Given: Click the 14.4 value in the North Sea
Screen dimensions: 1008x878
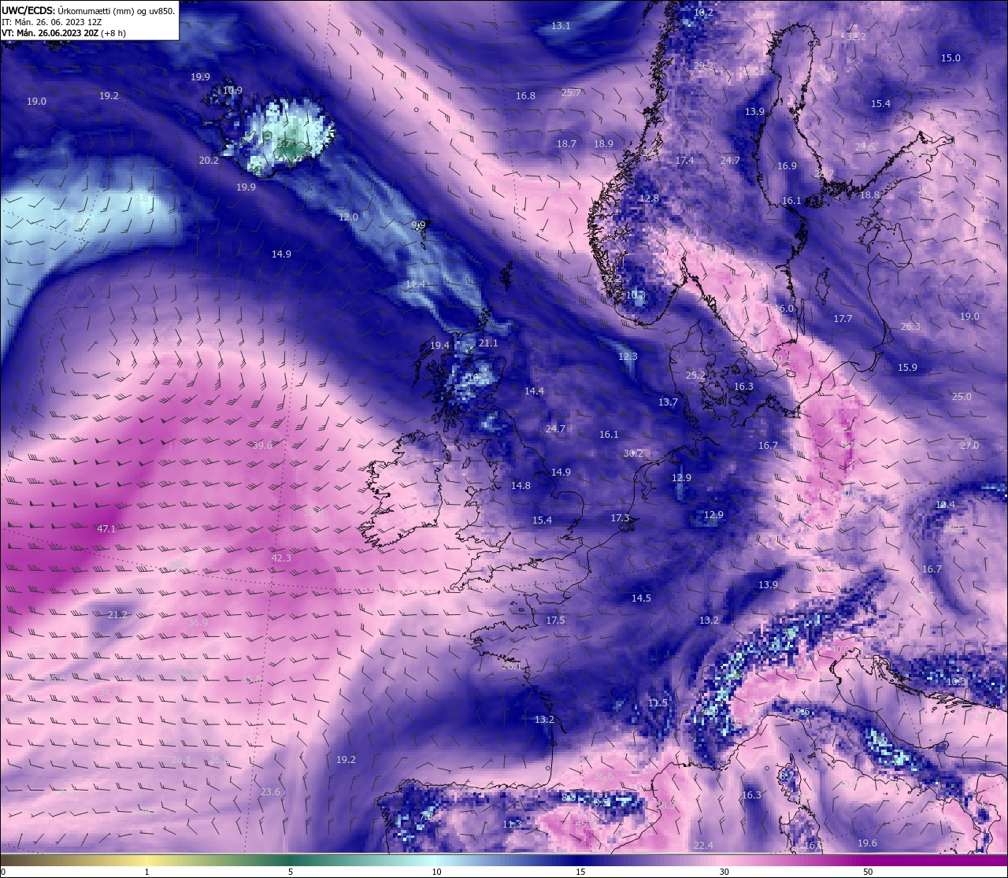Looking at the screenshot, I should click(x=534, y=391).
